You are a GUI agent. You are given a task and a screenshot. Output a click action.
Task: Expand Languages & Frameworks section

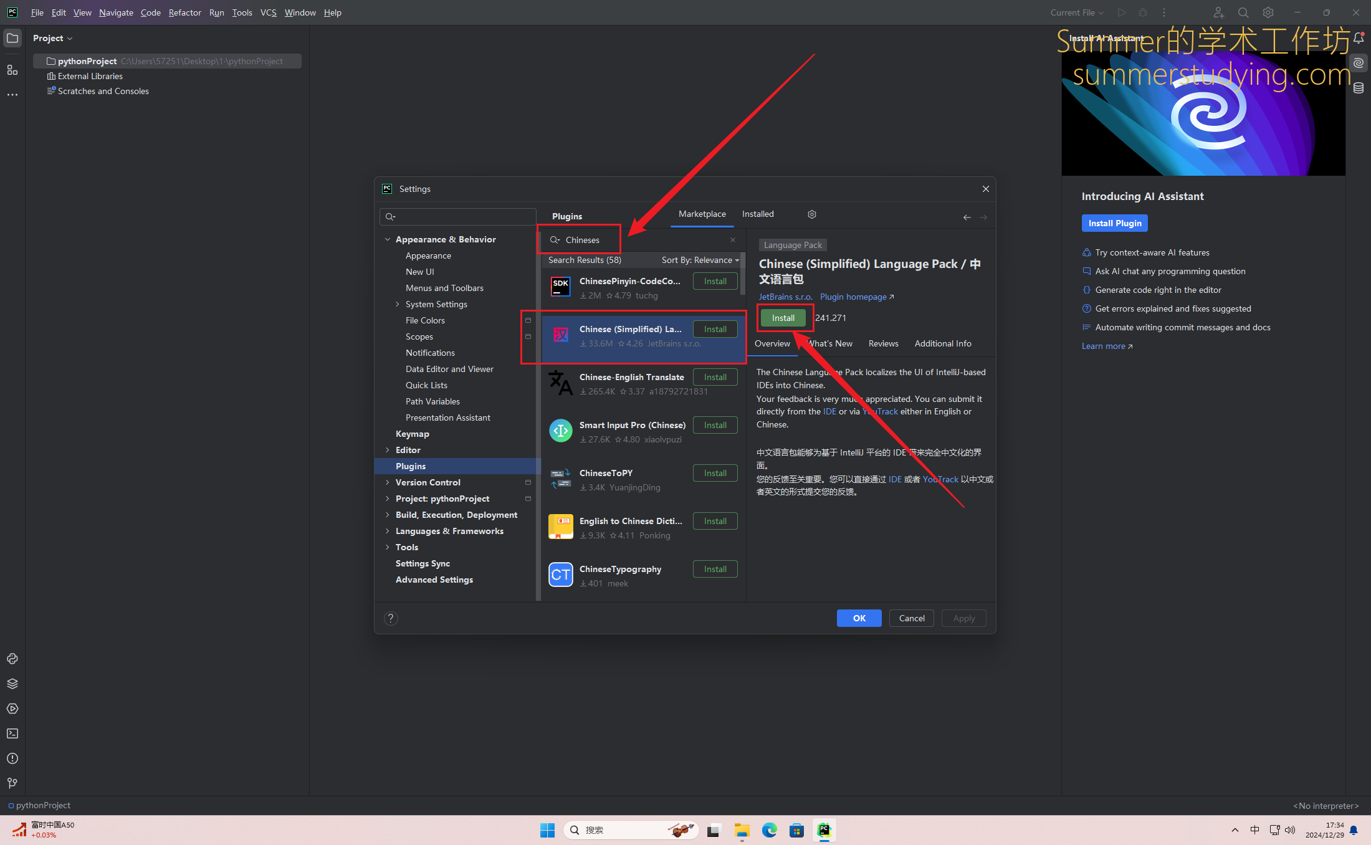(388, 531)
